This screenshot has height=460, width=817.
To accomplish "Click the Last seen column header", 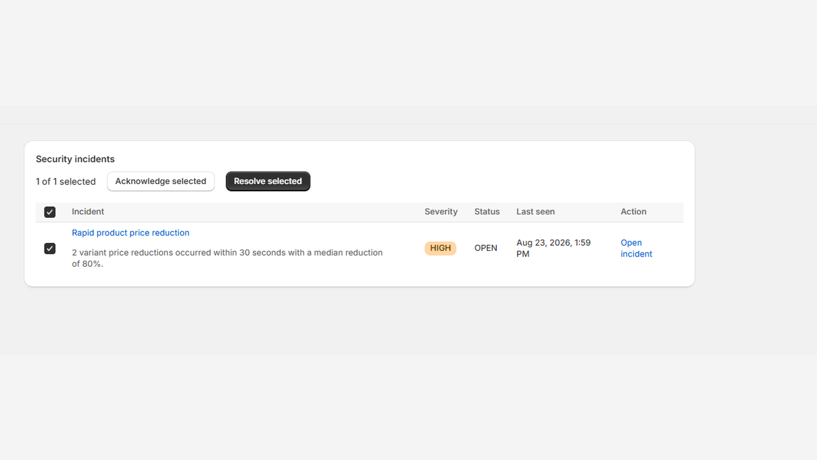I will pyautogui.click(x=536, y=212).
